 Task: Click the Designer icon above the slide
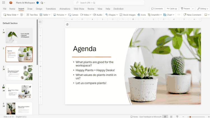coord(67,25)
